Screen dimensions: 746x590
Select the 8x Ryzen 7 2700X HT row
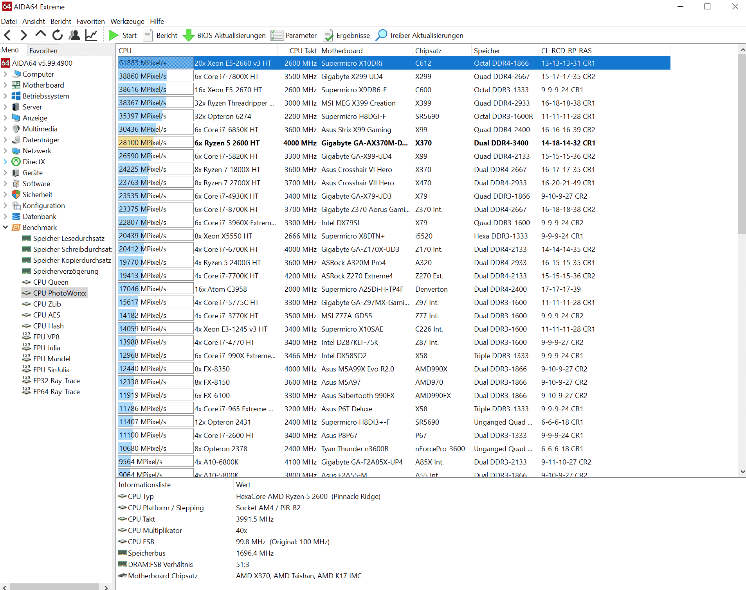coord(394,183)
